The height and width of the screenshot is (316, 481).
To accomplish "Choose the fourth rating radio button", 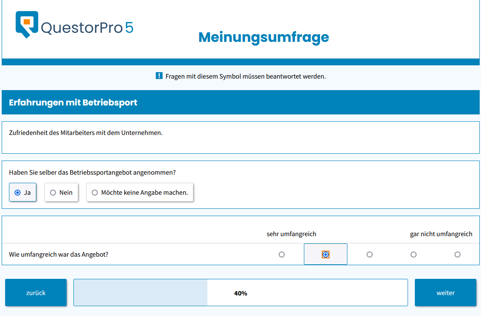I will click(414, 255).
